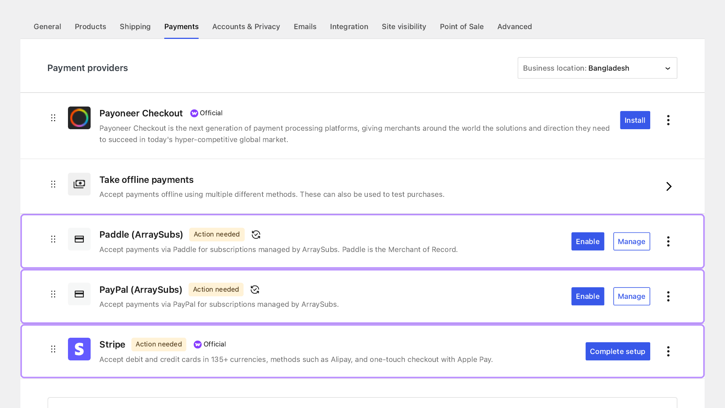
Task: Open the Emails tab
Action: [305, 26]
